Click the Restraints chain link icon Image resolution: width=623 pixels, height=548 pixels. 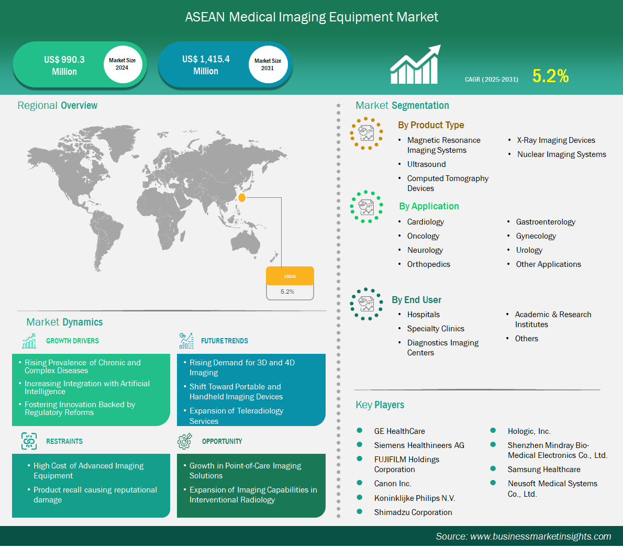click(29, 441)
